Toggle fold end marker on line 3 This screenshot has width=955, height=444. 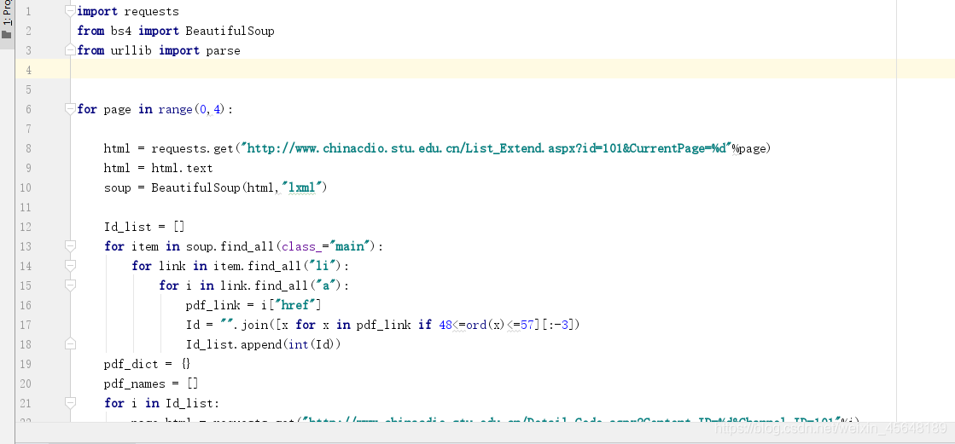[70, 49]
